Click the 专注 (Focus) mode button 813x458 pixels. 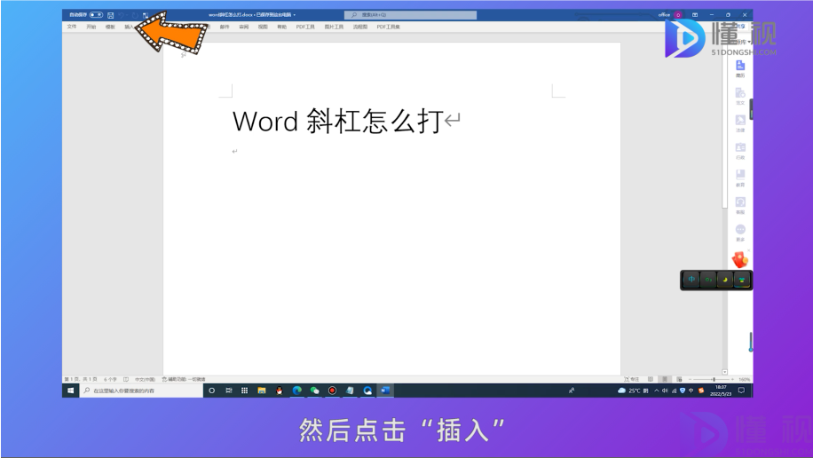(x=632, y=379)
